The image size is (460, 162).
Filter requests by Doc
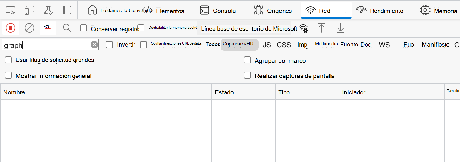(x=366, y=45)
